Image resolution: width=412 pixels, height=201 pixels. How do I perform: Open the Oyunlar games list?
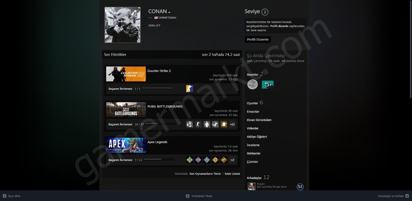(252, 103)
